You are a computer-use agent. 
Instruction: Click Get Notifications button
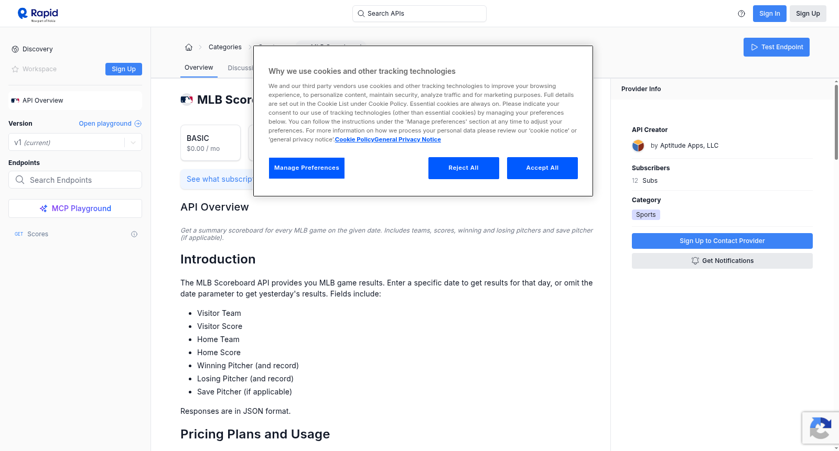click(x=722, y=261)
